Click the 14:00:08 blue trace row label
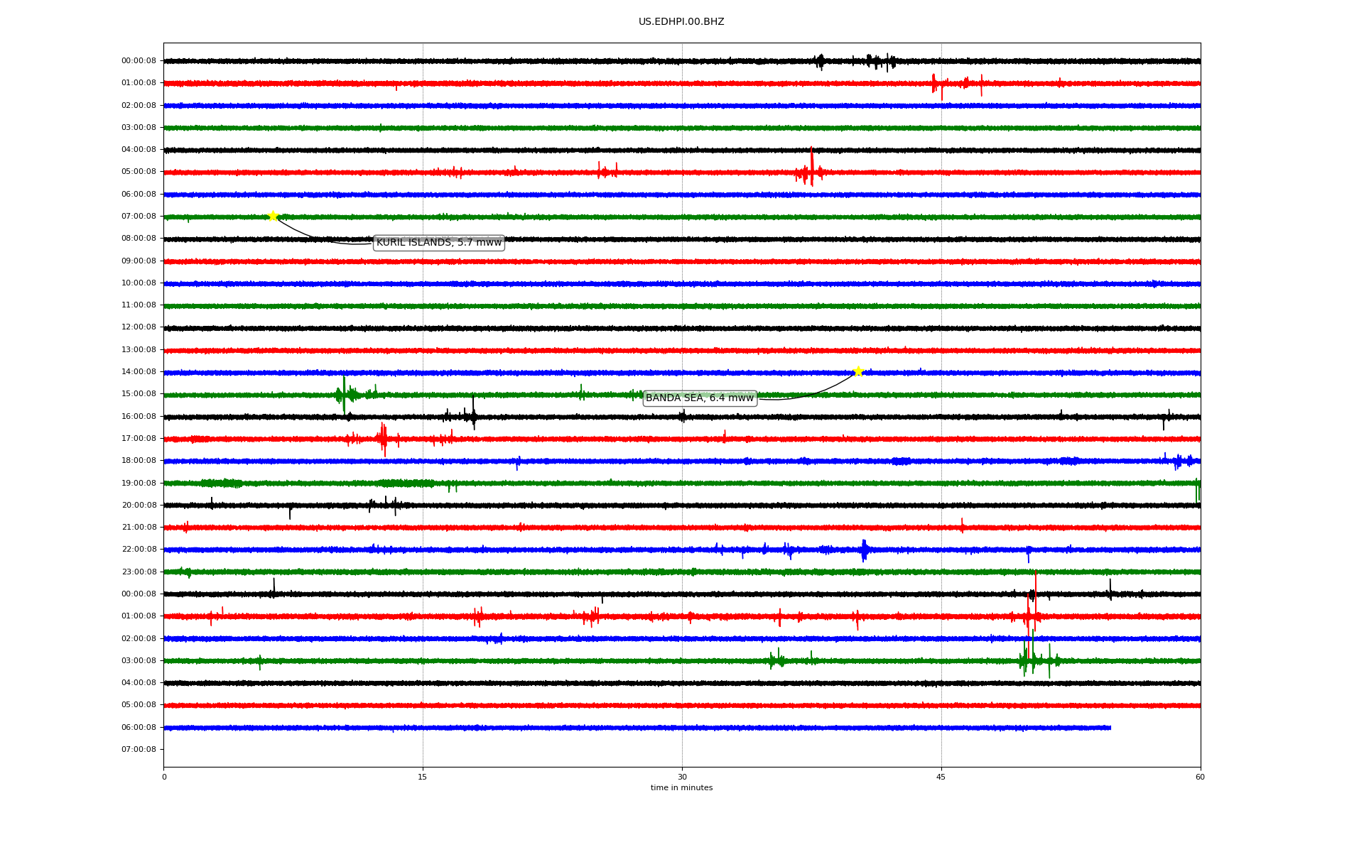1364x852 pixels. click(x=139, y=372)
